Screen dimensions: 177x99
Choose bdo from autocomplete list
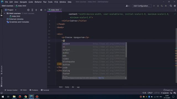(94, 56)
